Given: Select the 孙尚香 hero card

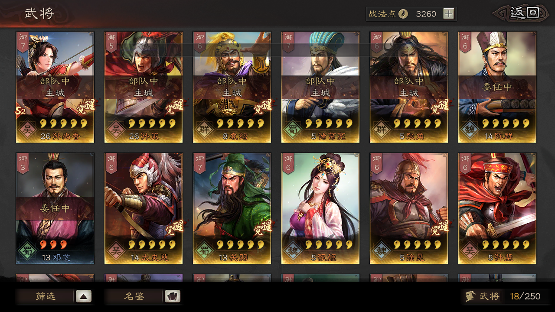Looking at the screenshot, I should [55, 87].
